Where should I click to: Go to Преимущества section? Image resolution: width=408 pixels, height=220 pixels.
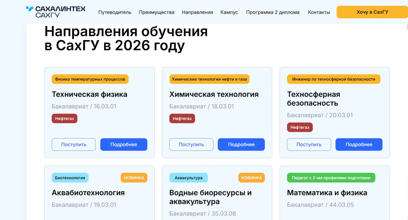coord(157,12)
